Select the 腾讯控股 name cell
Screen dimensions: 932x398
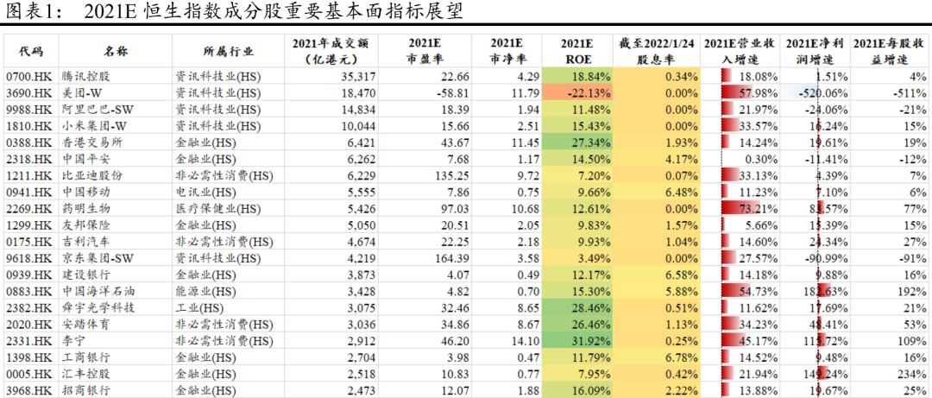tap(87, 76)
